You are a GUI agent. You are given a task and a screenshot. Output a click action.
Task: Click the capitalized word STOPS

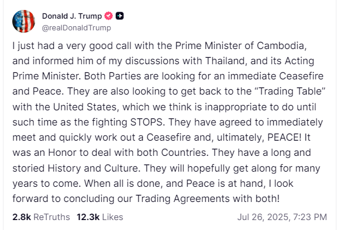click(146, 122)
